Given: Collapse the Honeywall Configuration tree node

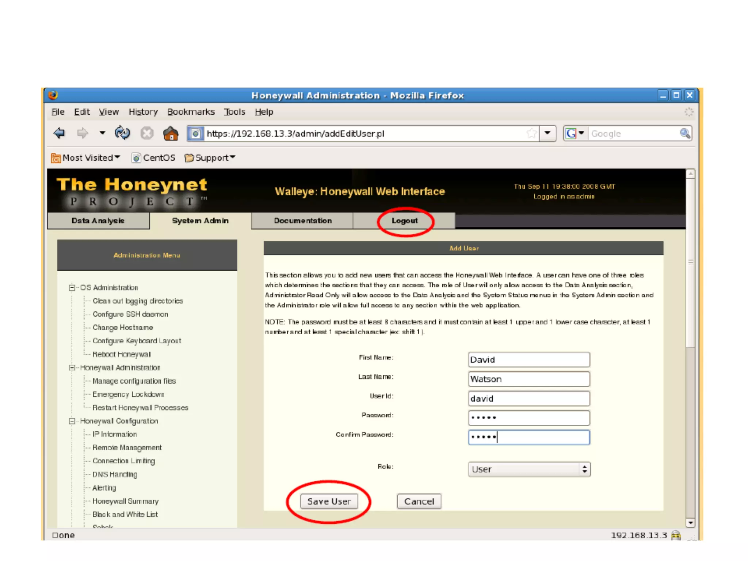Looking at the screenshot, I should (x=72, y=421).
